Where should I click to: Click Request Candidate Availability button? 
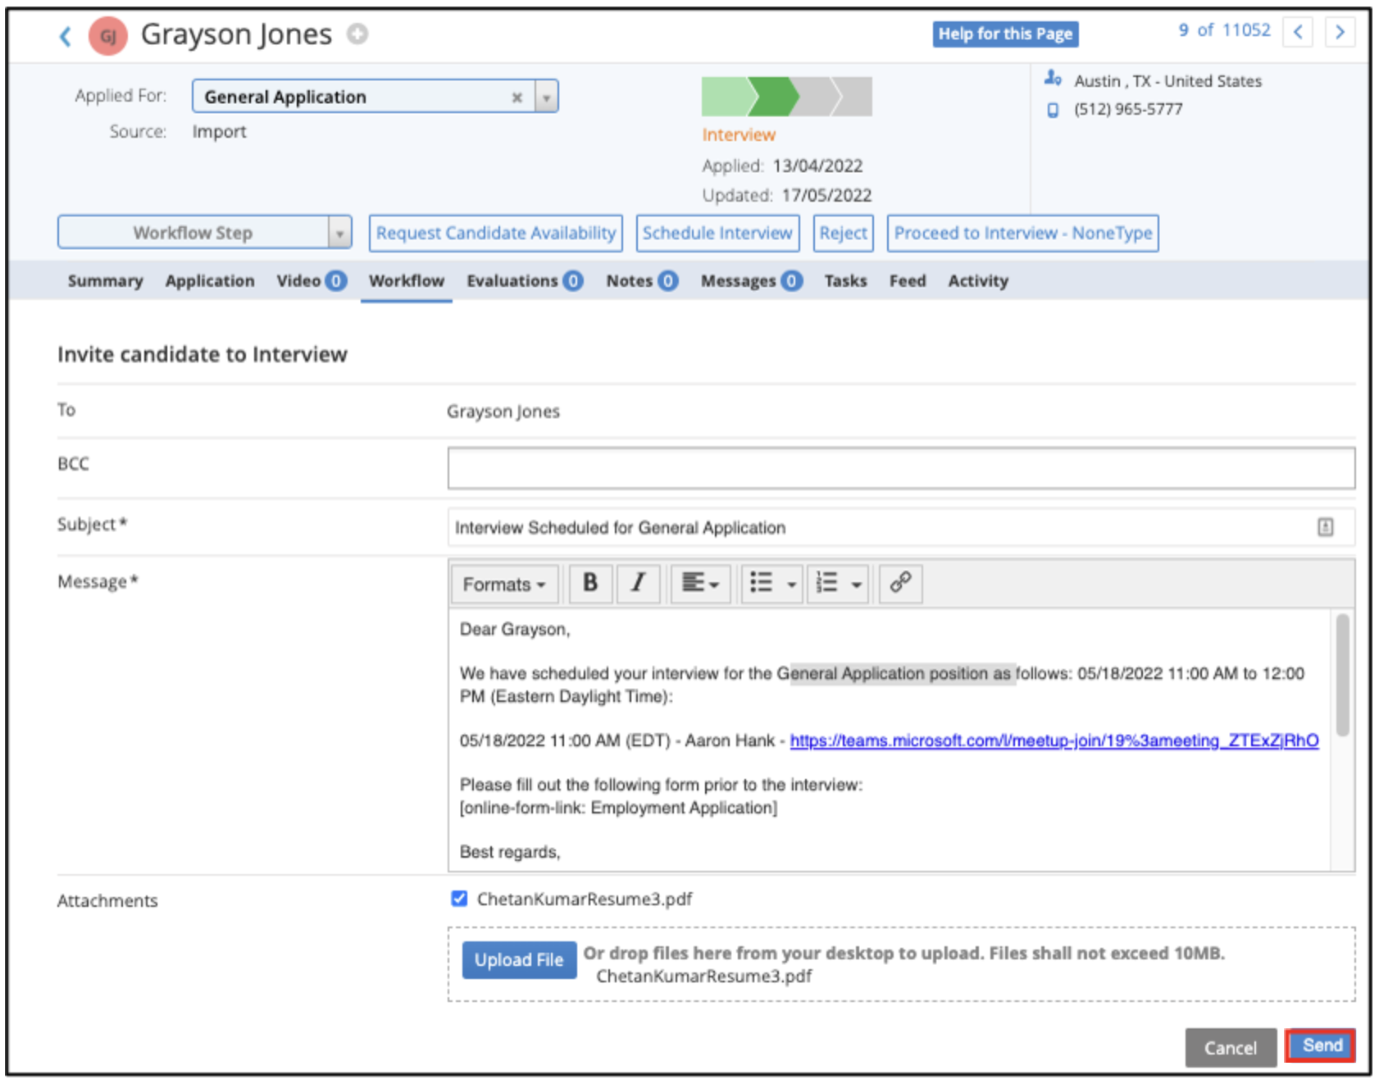click(x=496, y=233)
